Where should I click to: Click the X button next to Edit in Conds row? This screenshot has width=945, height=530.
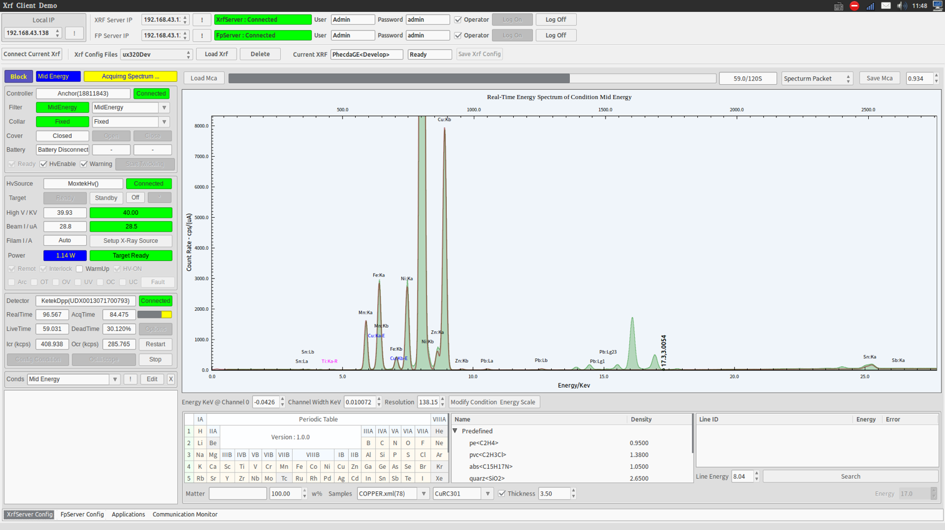click(170, 379)
